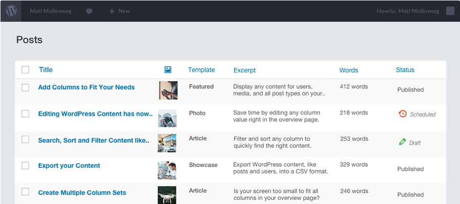The height and width of the screenshot is (204, 460).
Task: Open 'Search, Sort and Filter Content like..' post
Action: (94, 140)
